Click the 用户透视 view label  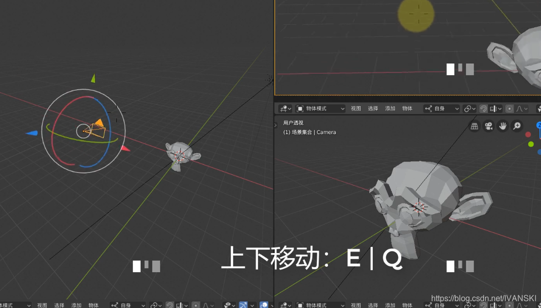pos(293,122)
